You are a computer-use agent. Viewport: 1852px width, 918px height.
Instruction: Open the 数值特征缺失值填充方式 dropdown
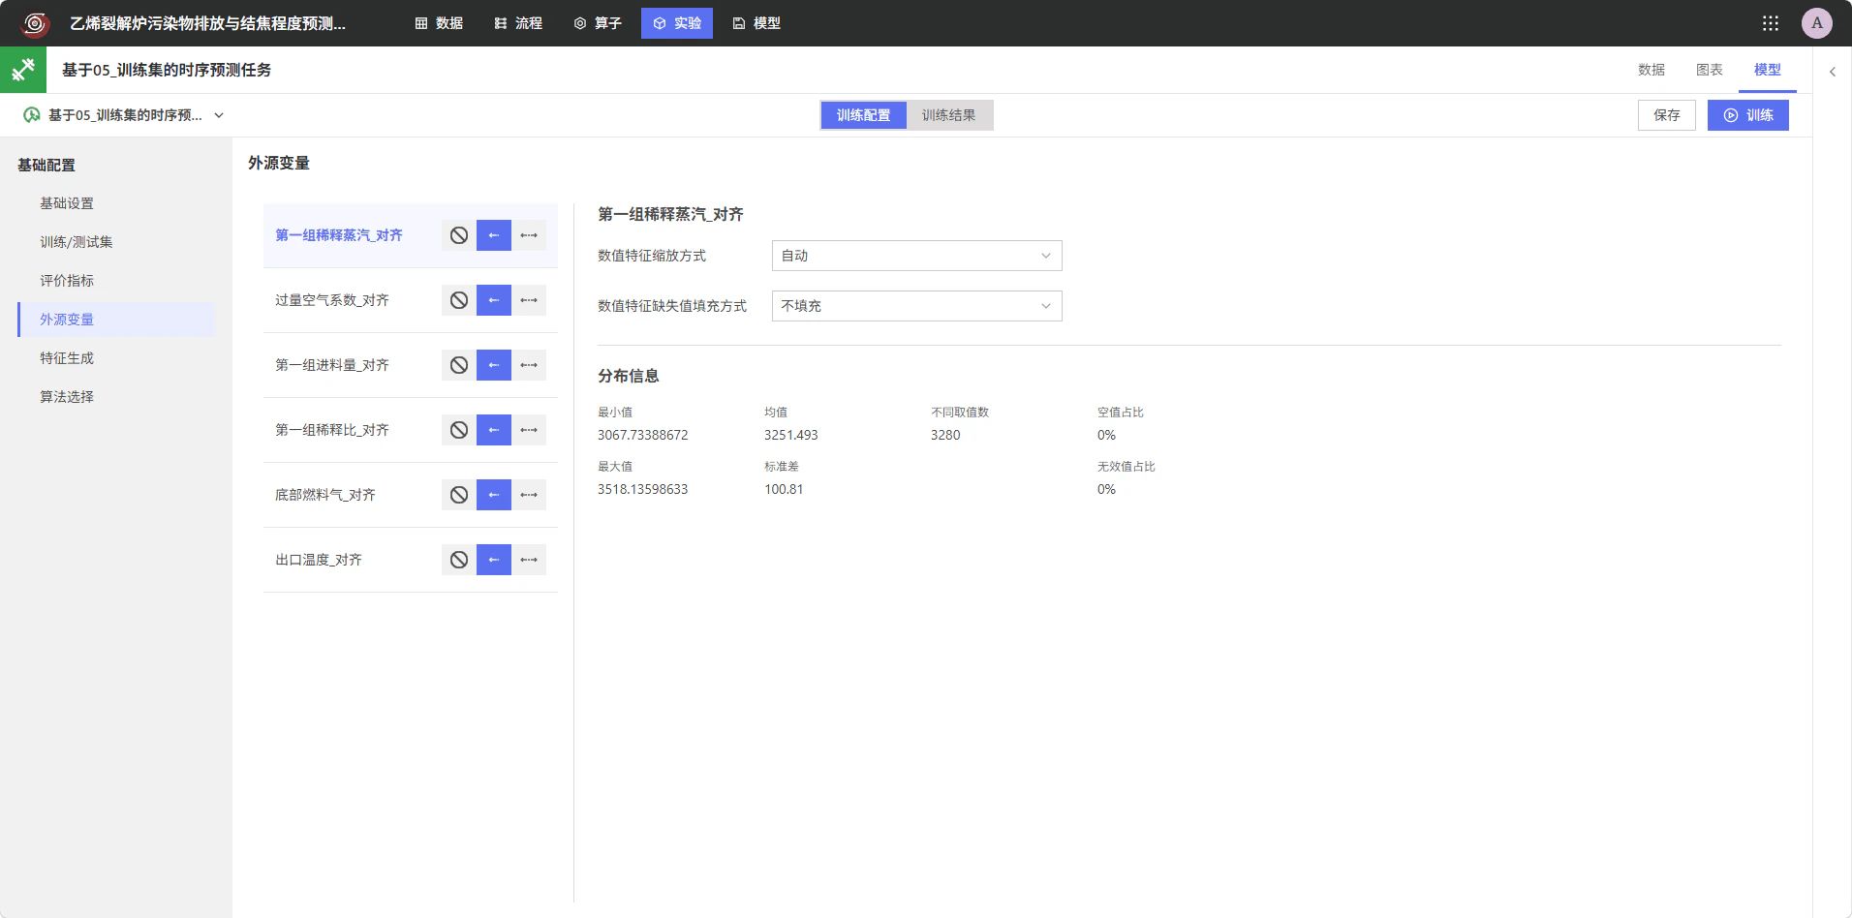[916, 306]
